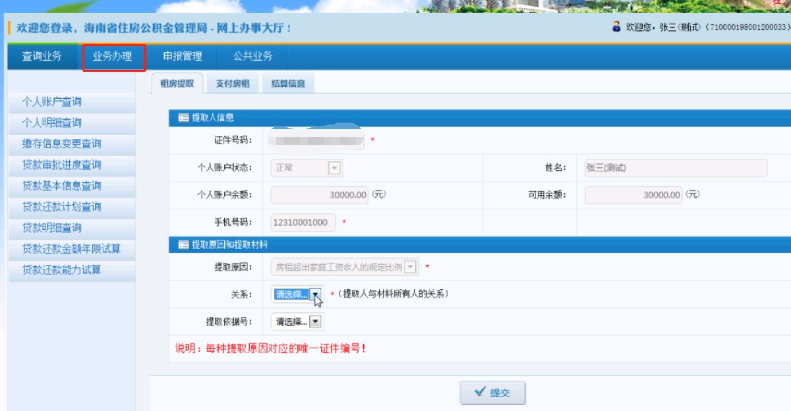Open the 查询业务 menu
Image resolution: width=791 pixels, height=411 pixels.
pos(42,57)
